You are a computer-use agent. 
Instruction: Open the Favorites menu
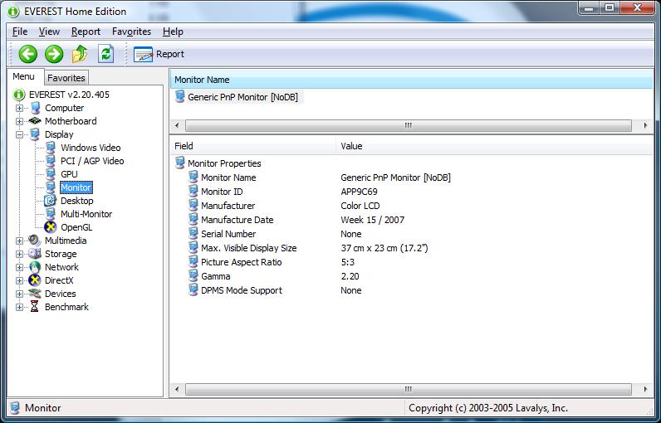(x=131, y=32)
